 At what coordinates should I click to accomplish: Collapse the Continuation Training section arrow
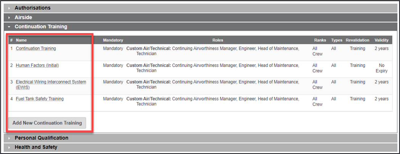(10, 27)
